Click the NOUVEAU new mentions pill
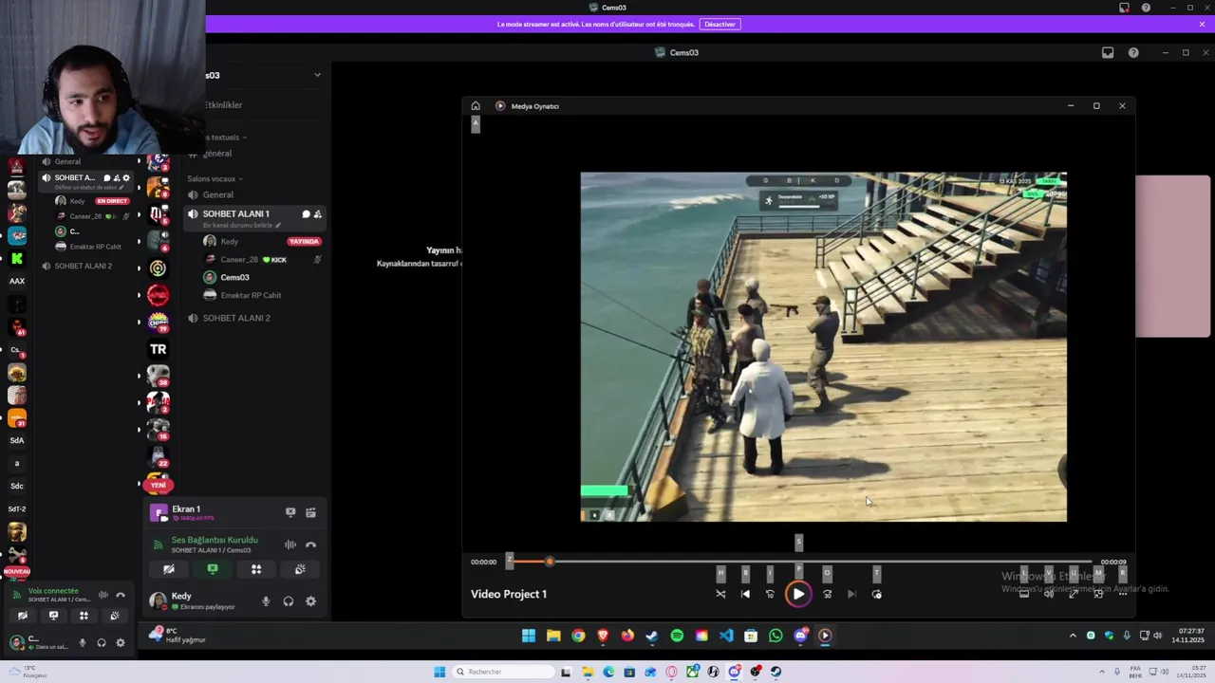The height and width of the screenshot is (683, 1215). pos(16,572)
